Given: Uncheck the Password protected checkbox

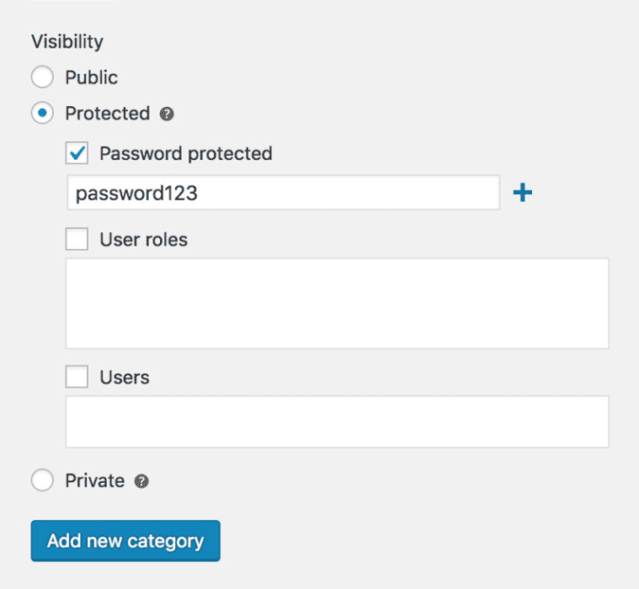Looking at the screenshot, I should coord(77,153).
